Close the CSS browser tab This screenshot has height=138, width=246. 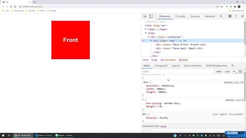(30, 2)
